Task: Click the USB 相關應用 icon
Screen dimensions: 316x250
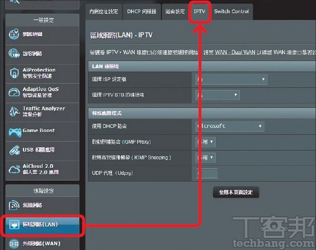Action: click(14, 150)
